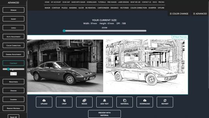209x118 pixels.
Task: Select the Crop tool icon
Action: coord(64,102)
